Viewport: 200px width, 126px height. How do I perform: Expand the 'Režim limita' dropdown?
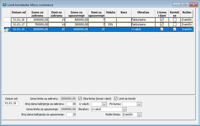click(x=139, y=115)
